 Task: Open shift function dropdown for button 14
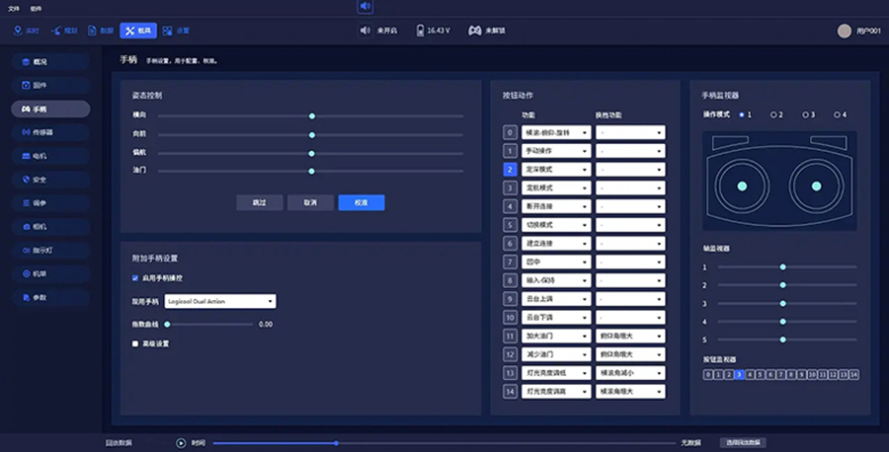click(x=630, y=392)
